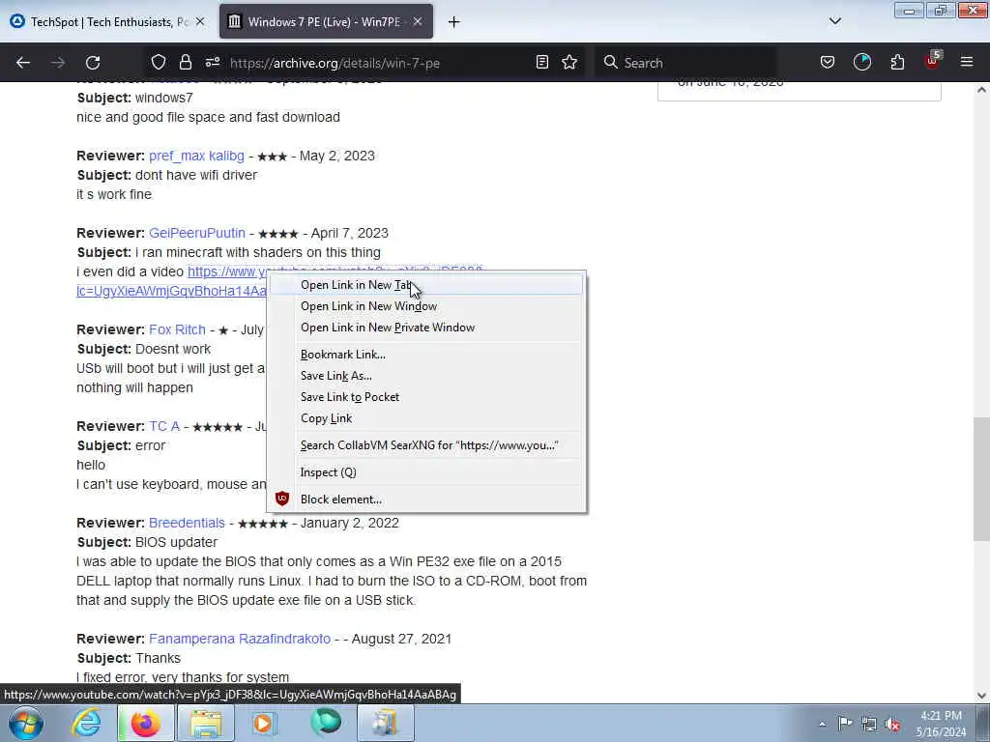Click the circular timer icon in toolbar

861,63
